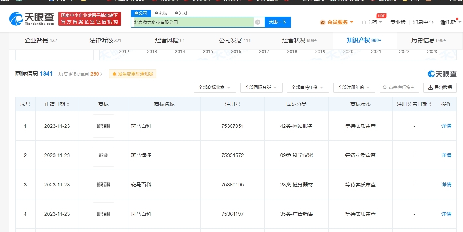Open the 斑马博多 trademark thumbnail
Image resolution: width=463 pixels, height=232 pixels.
point(103,155)
